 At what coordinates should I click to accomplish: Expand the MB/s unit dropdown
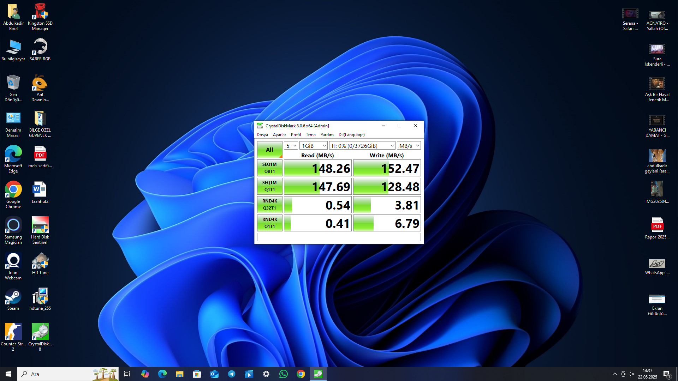409,146
